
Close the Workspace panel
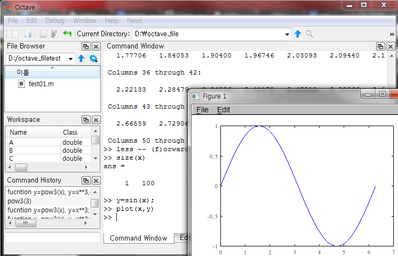click(x=96, y=120)
